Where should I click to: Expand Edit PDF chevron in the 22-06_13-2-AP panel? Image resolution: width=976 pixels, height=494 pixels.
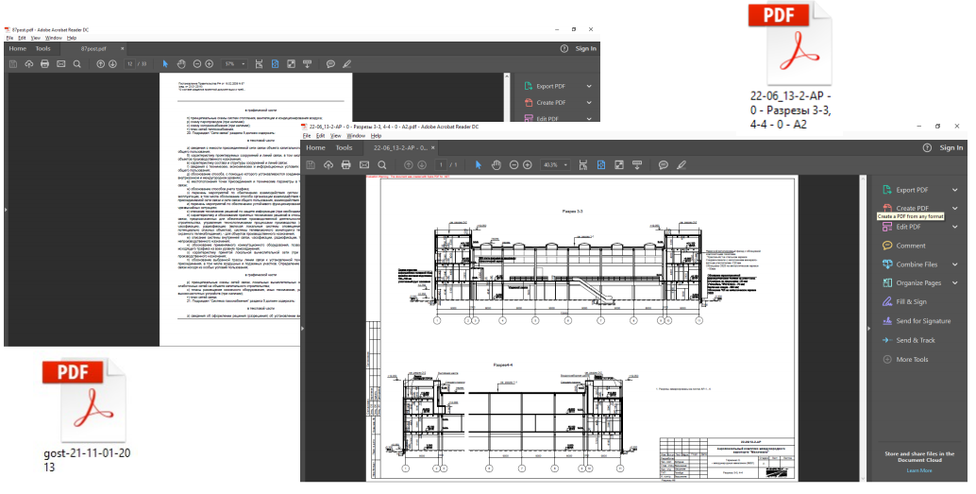pos(955,227)
